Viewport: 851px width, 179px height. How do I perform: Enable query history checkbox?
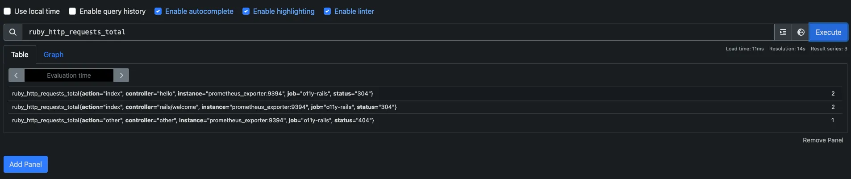[72, 11]
